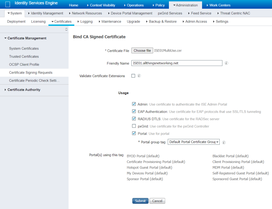Open the System submenu
Screen dimensions: 272x209
coord(15,13)
